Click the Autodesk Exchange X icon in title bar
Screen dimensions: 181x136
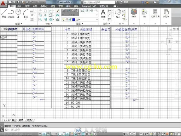tap(143, 2)
